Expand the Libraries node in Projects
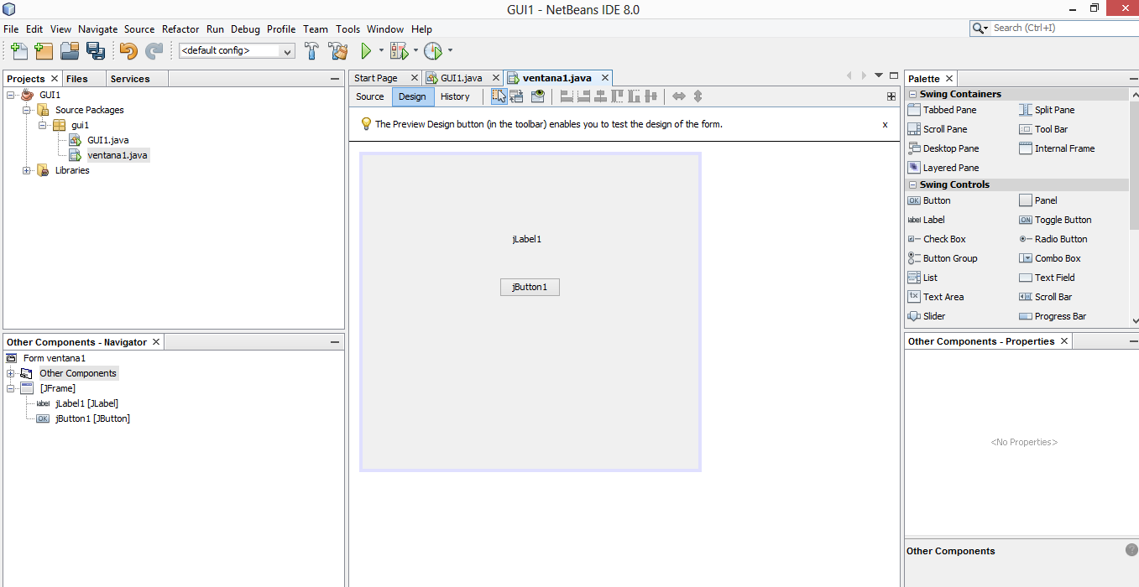This screenshot has height=587, width=1139. click(x=26, y=170)
